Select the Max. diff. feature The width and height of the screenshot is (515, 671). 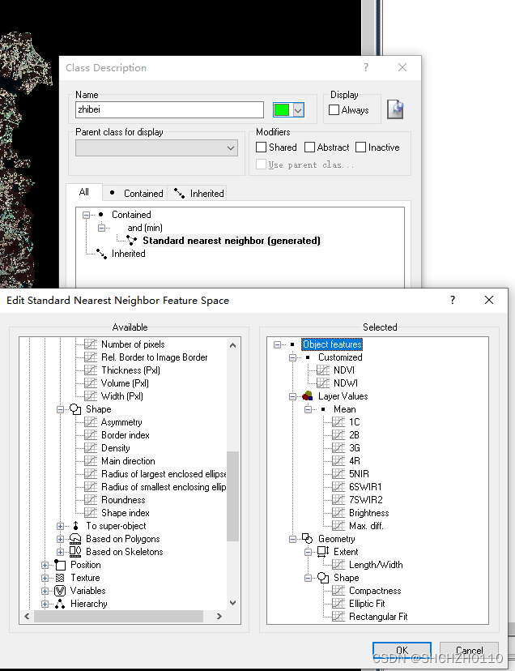coord(366,526)
